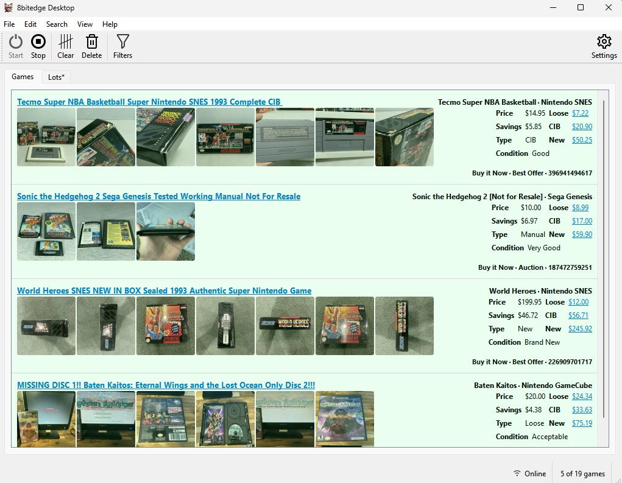Open the Filters funnel icon
Image resolution: width=622 pixels, height=483 pixels.
[122, 41]
